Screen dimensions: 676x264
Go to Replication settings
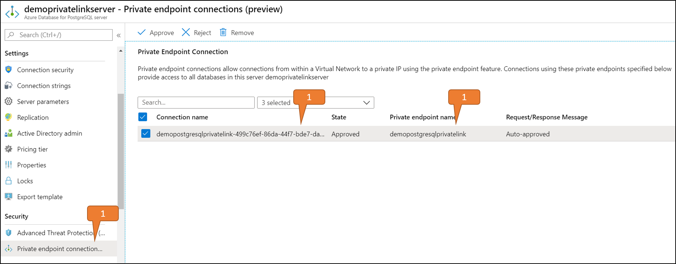tap(33, 118)
